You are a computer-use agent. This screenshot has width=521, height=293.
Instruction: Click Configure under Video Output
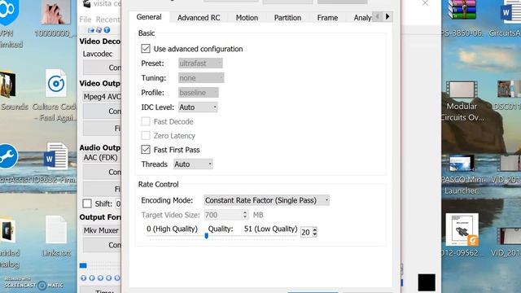(102, 112)
